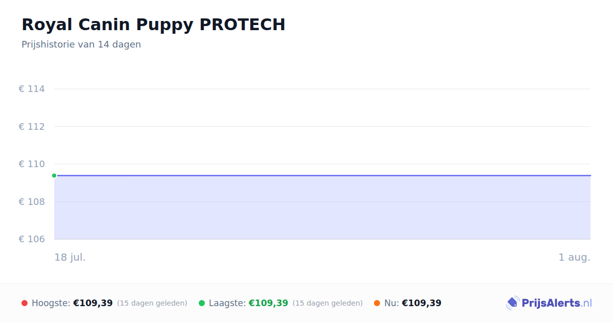This screenshot has width=613, height=322.
Task: Click the Prijshistorie van 14 dagen subtitle
Action: pyautogui.click(x=81, y=44)
